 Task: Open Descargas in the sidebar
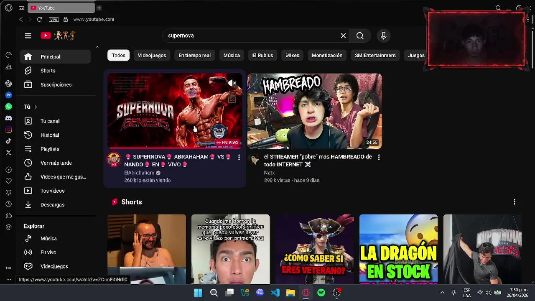55,205
